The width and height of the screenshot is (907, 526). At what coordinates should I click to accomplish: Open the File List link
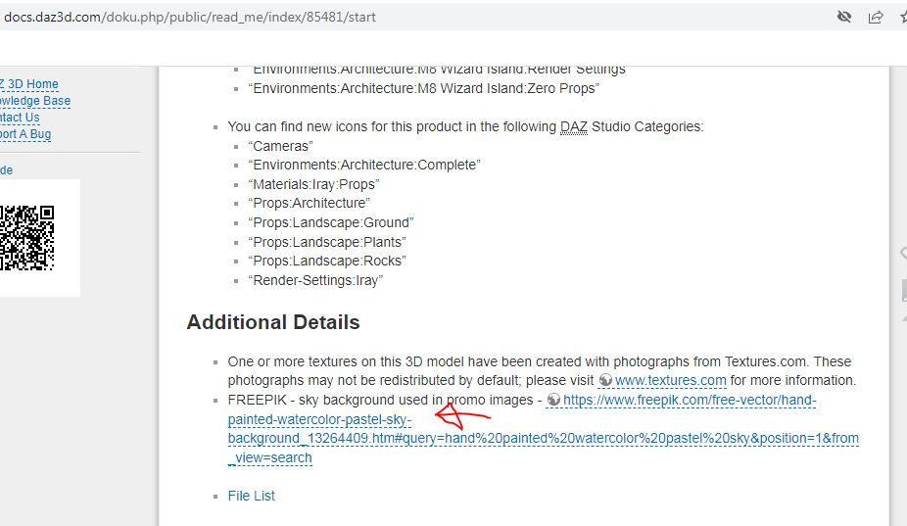coord(251,496)
